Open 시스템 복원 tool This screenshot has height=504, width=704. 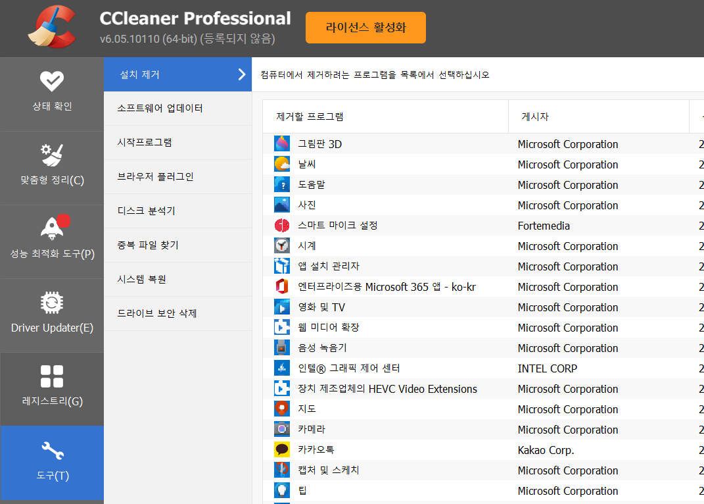(x=177, y=279)
